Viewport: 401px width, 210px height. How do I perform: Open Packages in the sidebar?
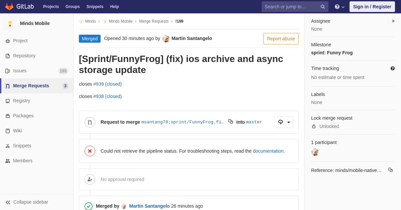point(37,116)
